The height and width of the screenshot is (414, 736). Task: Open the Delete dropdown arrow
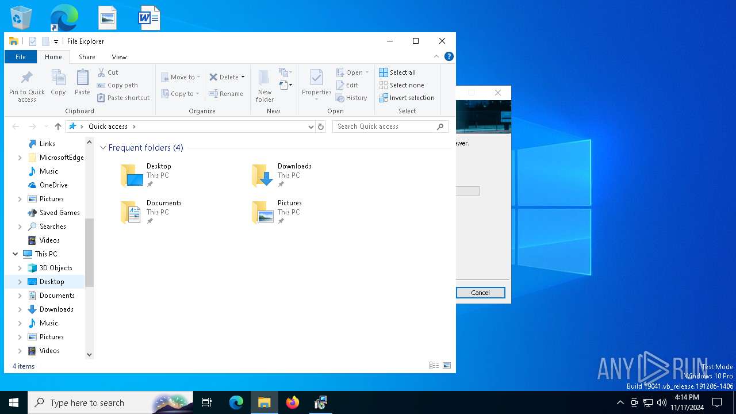click(x=243, y=77)
